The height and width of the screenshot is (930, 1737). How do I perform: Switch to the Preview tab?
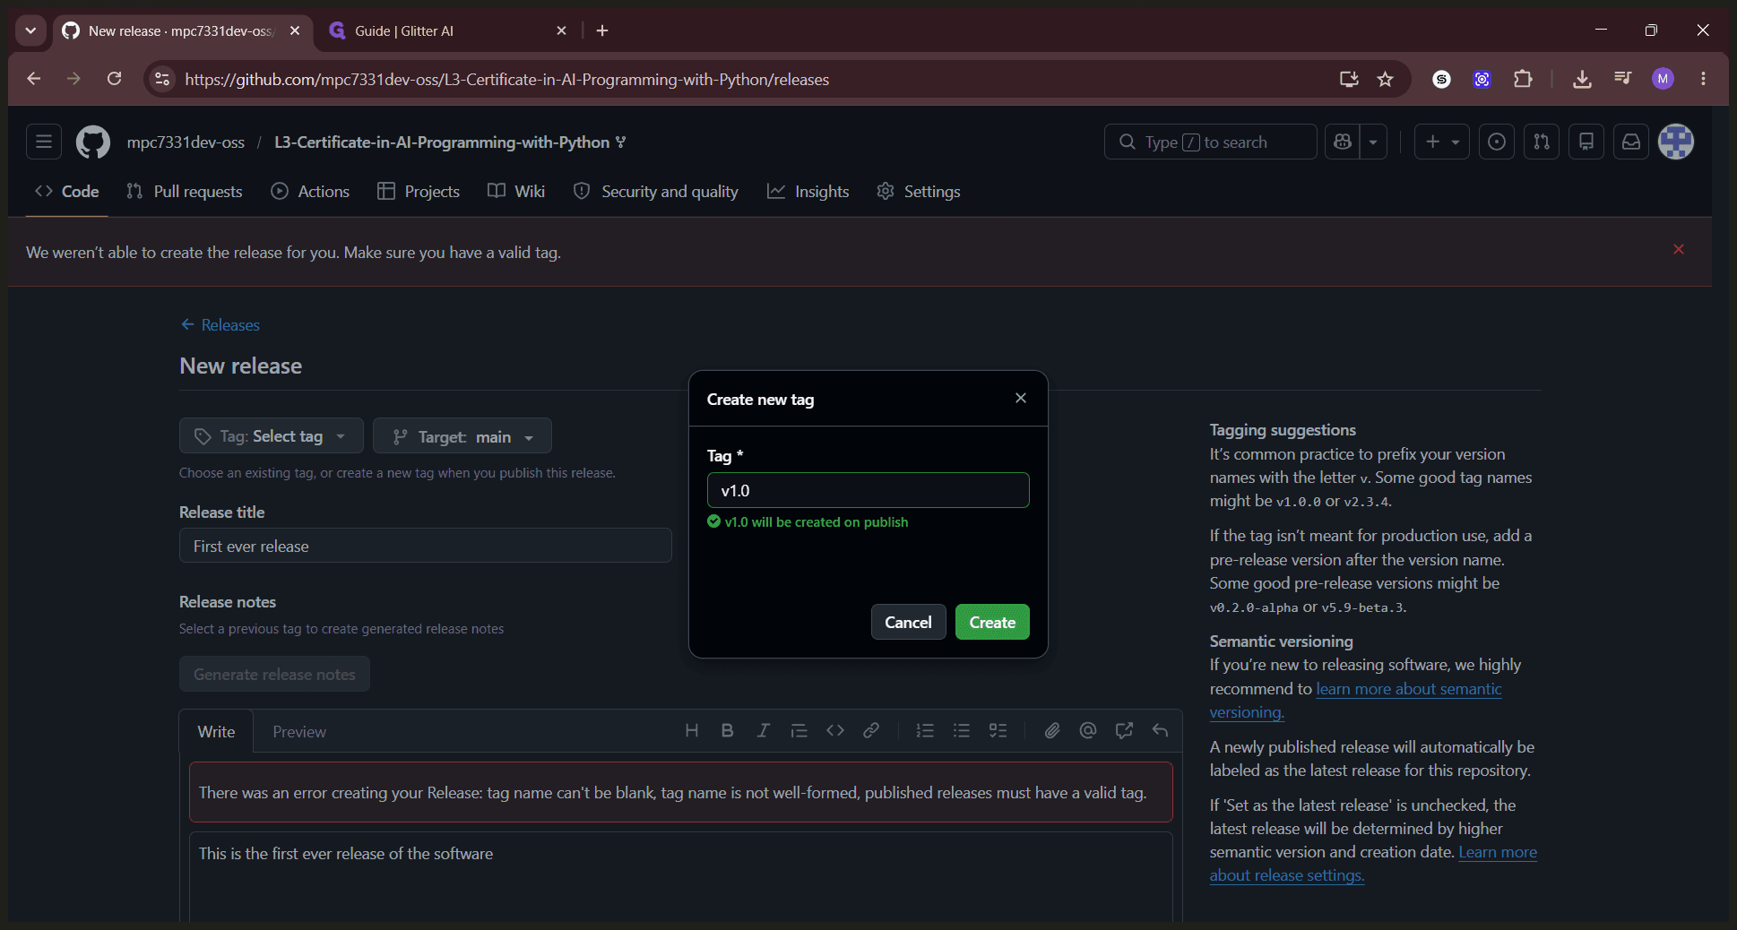pos(299,732)
